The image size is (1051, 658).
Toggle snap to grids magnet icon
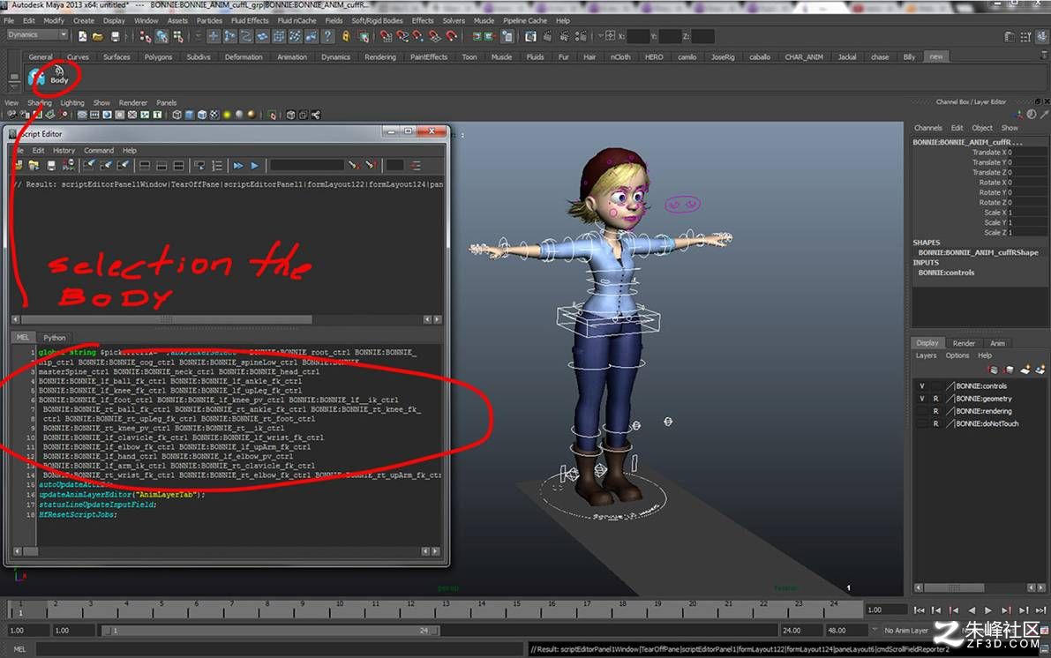[x=386, y=36]
